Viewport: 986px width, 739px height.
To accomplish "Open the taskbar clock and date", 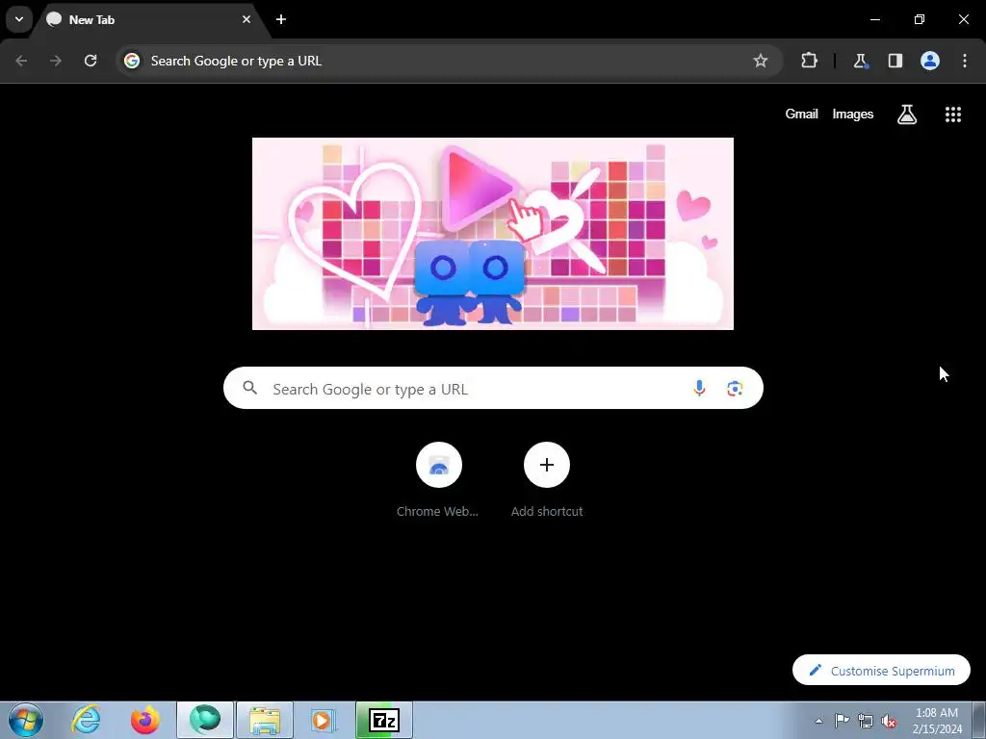I will (937, 721).
